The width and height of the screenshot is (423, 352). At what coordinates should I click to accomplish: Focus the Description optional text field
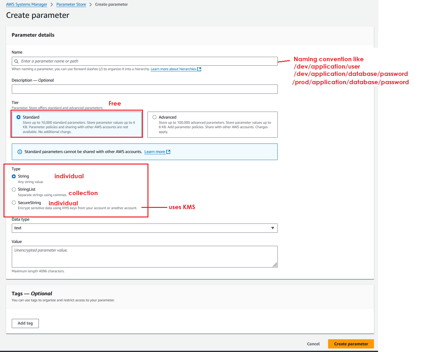pos(144,89)
